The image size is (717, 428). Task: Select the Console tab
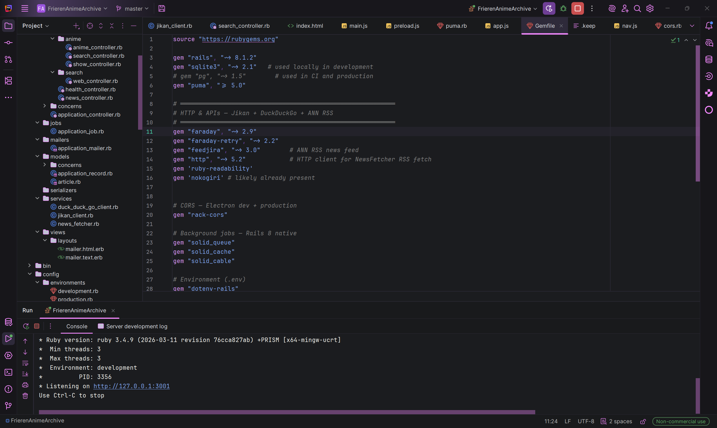click(77, 326)
